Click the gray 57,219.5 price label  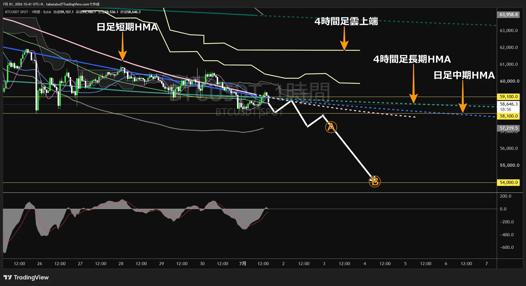(x=509, y=128)
